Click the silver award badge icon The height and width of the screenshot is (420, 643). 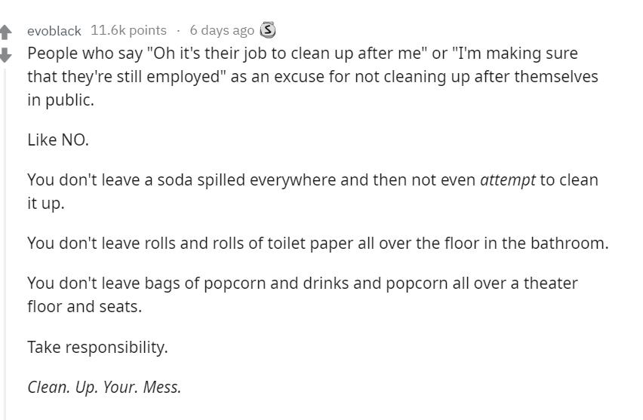coord(267,31)
